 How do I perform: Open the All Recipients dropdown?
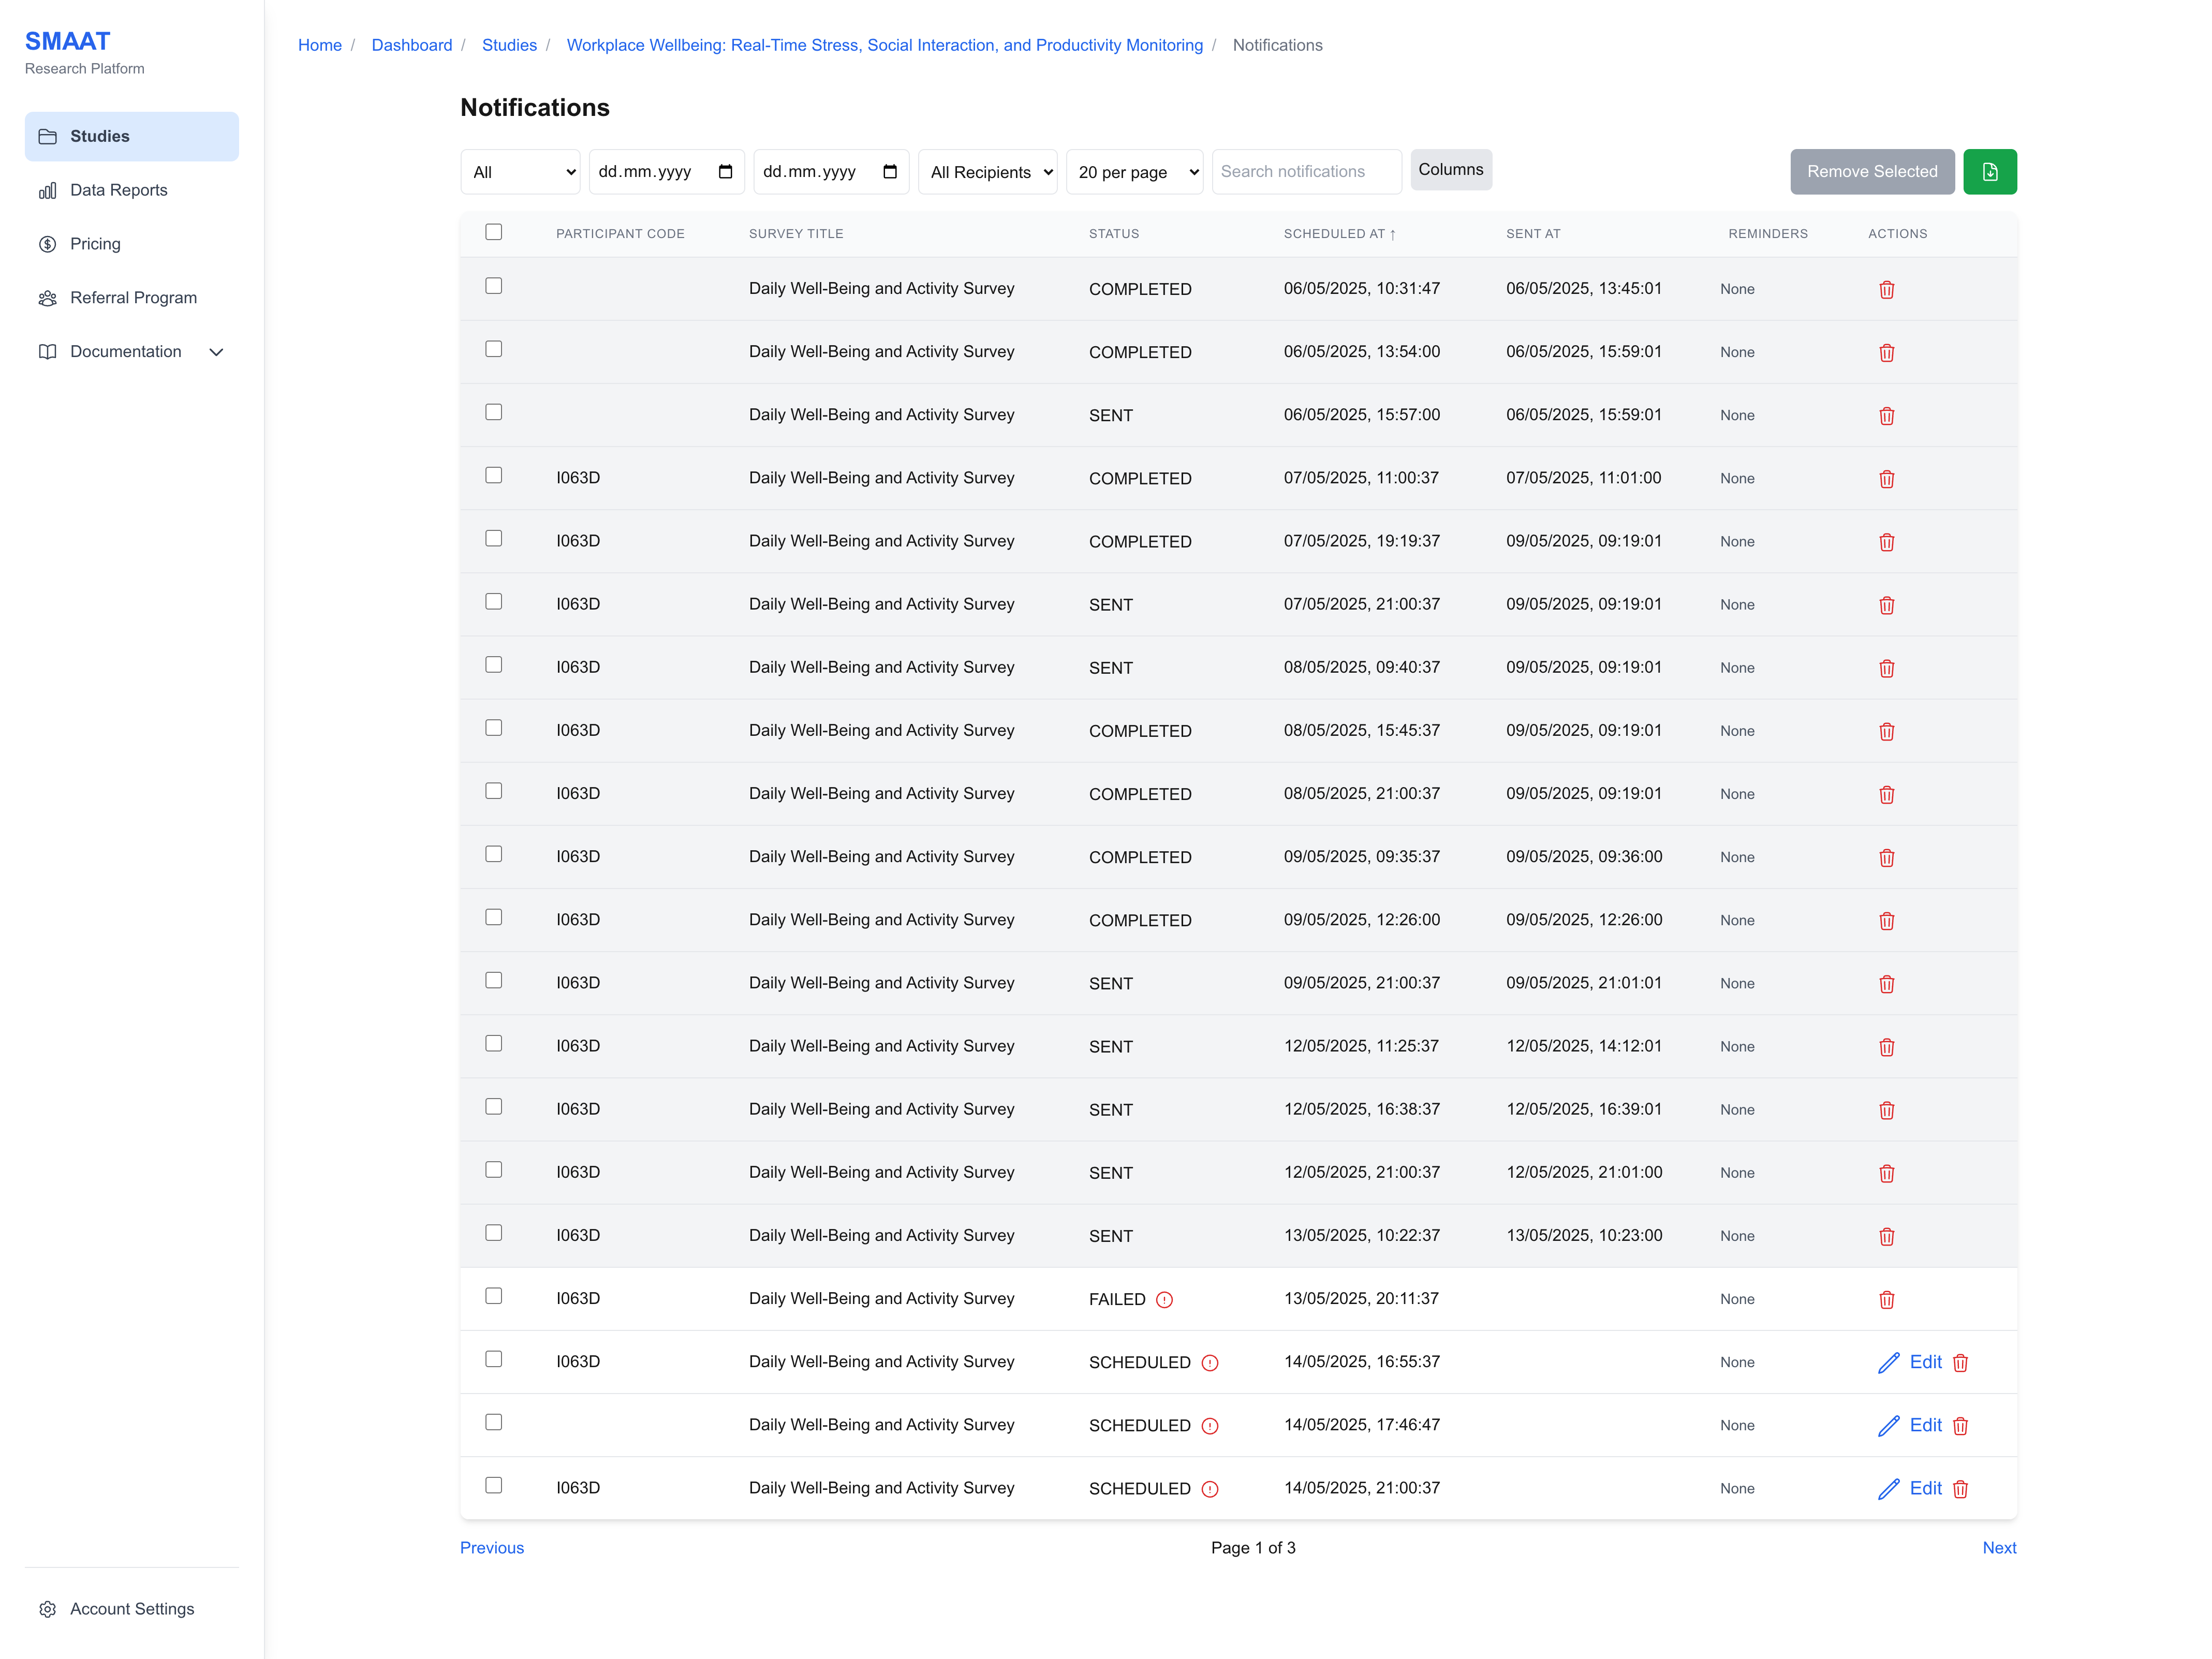(987, 171)
